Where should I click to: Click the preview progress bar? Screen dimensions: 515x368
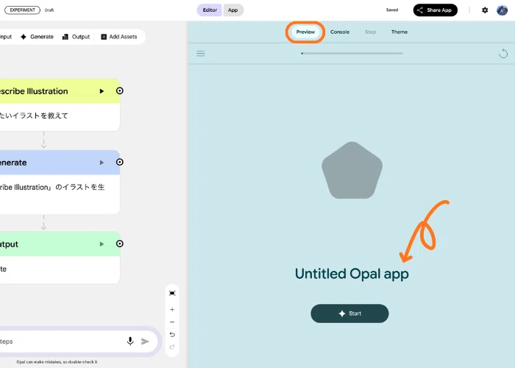[352, 53]
